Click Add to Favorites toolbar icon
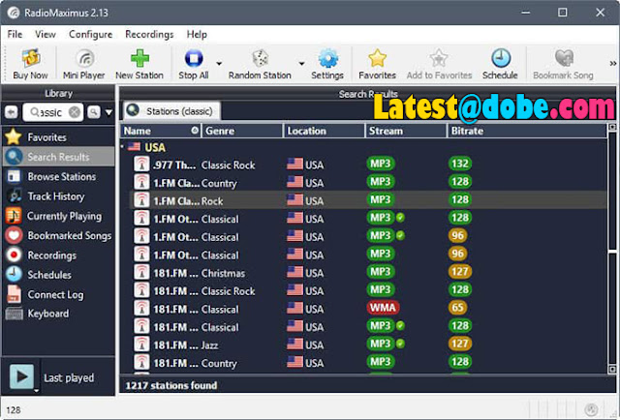The image size is (620, 420). pyautogui.click(x=439, y=64)
